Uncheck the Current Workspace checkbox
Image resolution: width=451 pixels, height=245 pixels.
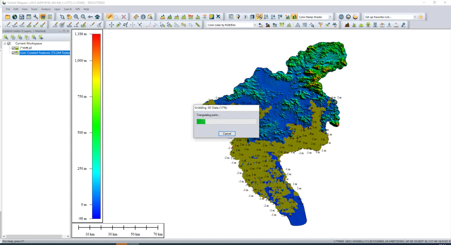click(9, 44)
